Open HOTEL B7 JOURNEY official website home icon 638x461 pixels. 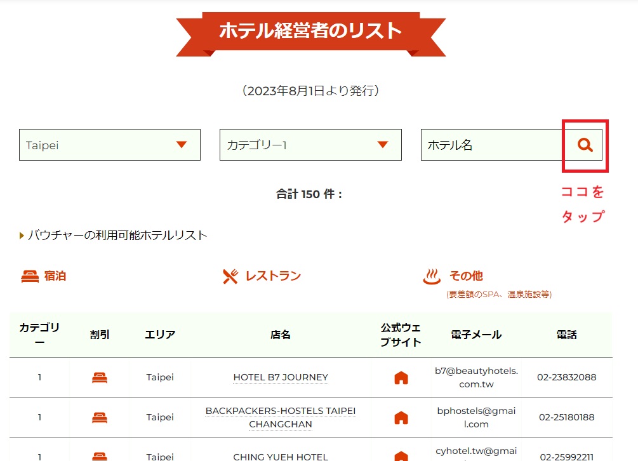coord(401,378)
